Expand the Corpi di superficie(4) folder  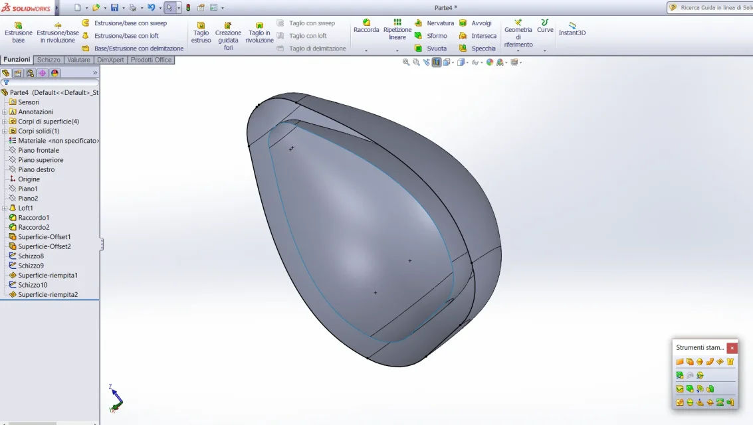(5, 122)
